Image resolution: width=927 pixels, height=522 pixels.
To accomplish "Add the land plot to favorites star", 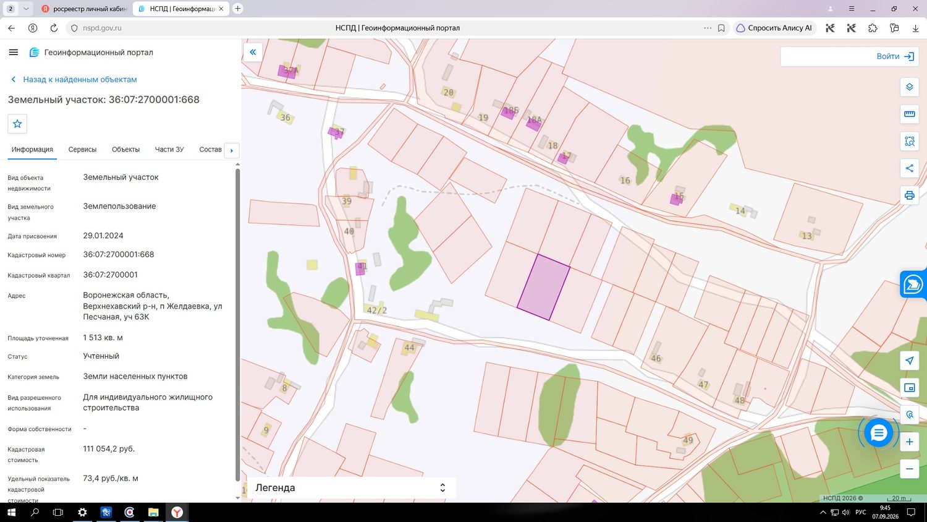I will [17, 124].
